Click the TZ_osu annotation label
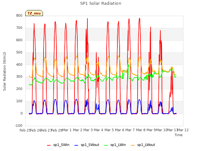The image size is (202, 151). [34, 13]
